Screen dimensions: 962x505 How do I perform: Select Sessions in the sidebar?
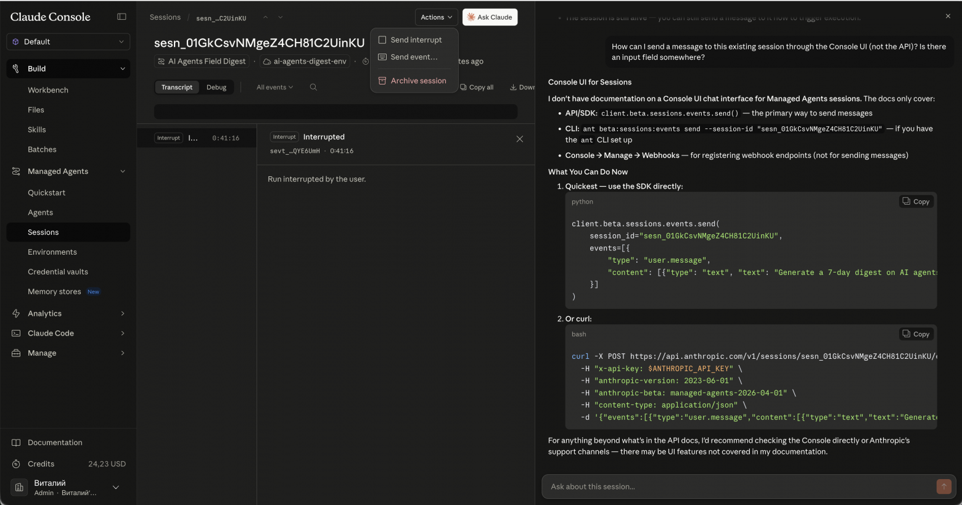[68, 232]
